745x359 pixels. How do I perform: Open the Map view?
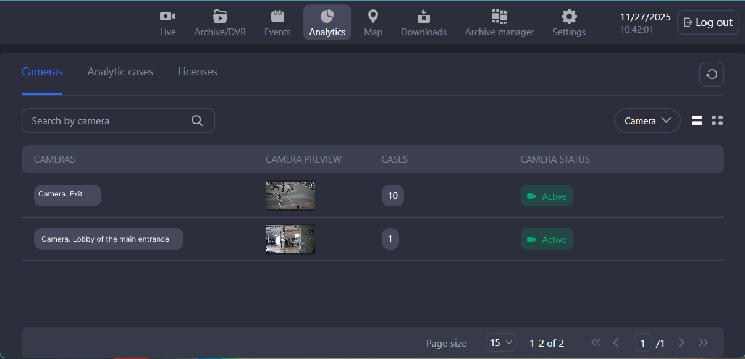point(373,23)
